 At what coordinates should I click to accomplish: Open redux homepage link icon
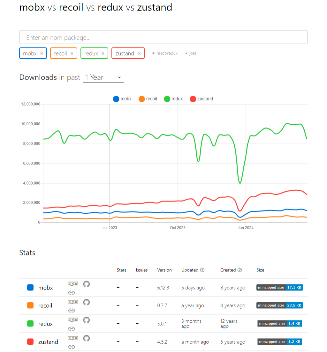[71, 329]
